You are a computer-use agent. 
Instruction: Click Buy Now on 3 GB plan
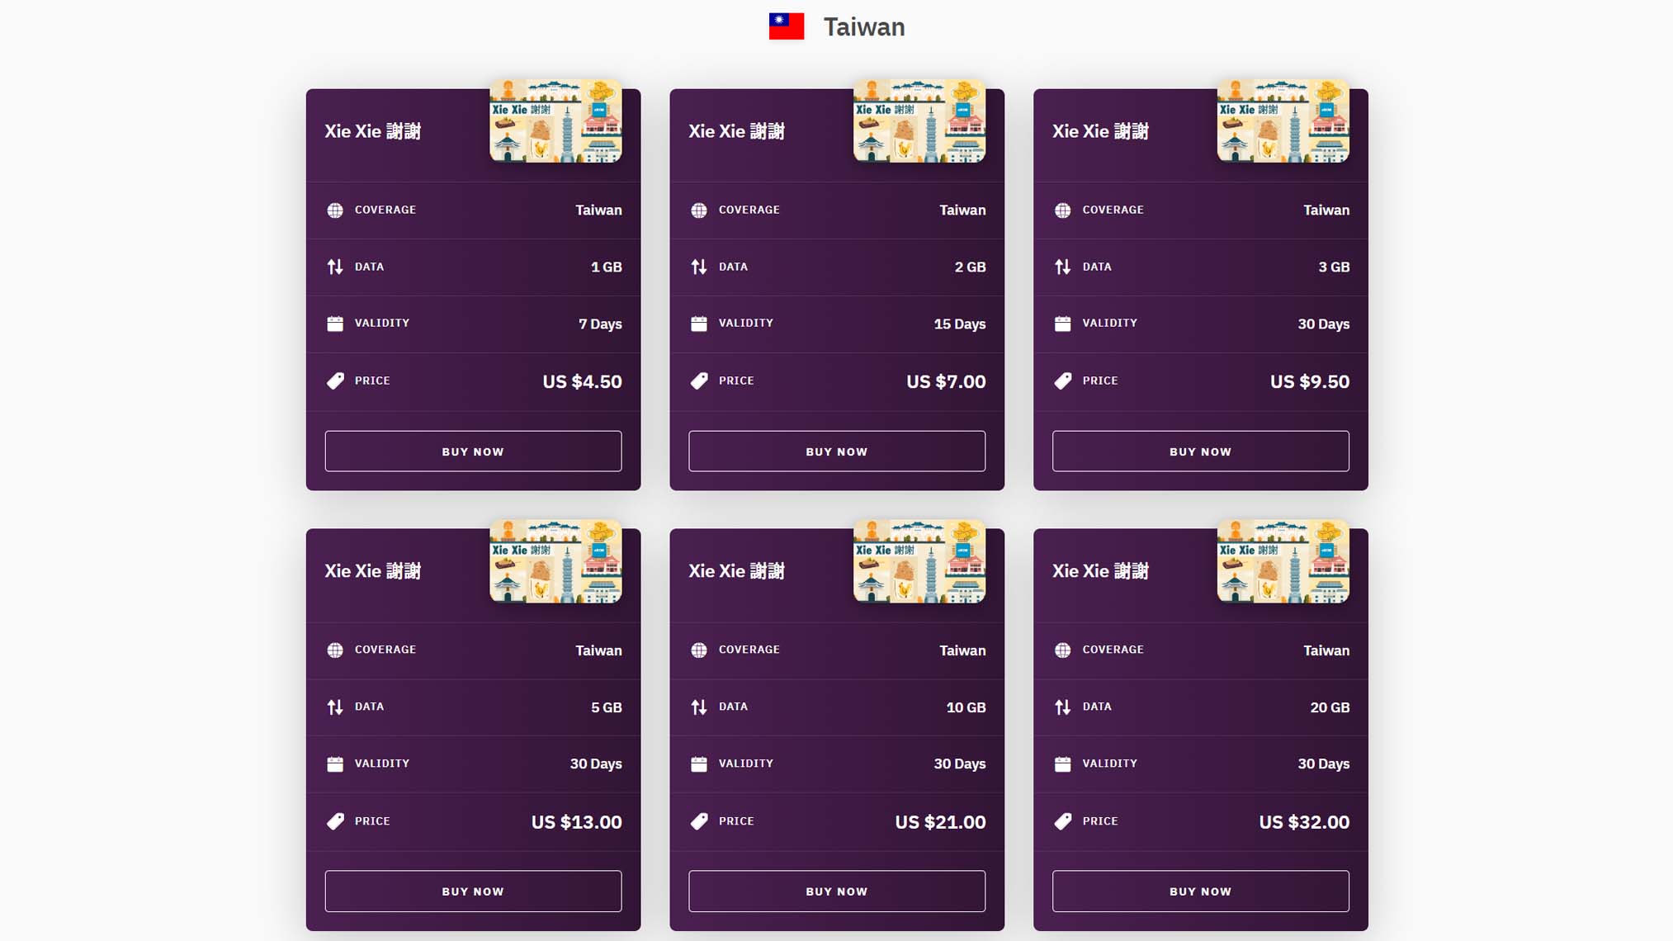point(1201,452)
